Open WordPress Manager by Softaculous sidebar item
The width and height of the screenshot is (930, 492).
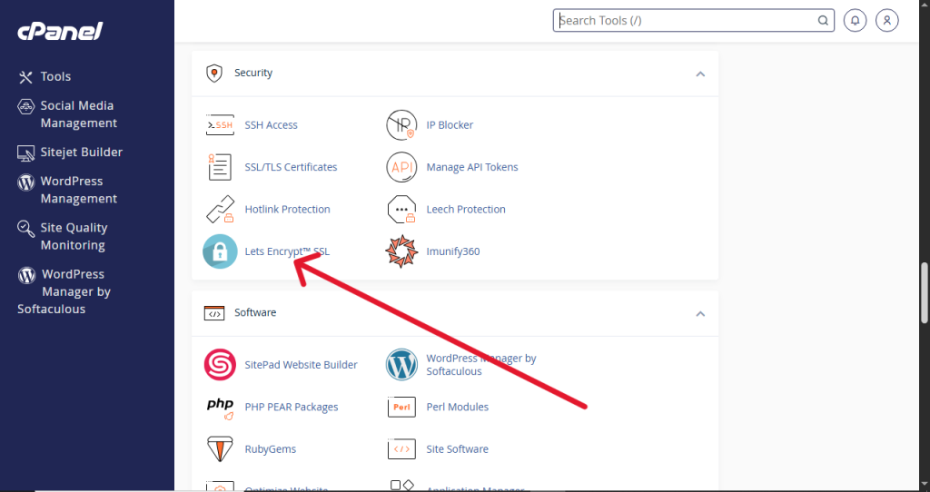coord(64,291)
